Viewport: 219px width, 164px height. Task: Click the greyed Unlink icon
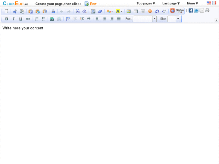[59, 19]
